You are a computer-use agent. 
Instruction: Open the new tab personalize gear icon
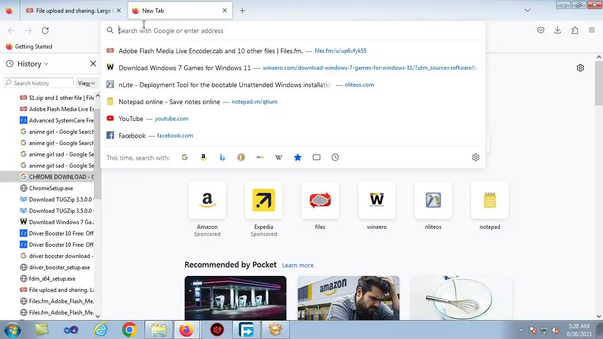tap(580, 68)
